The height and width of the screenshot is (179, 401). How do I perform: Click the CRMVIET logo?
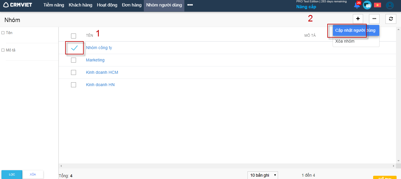[18, 5]
